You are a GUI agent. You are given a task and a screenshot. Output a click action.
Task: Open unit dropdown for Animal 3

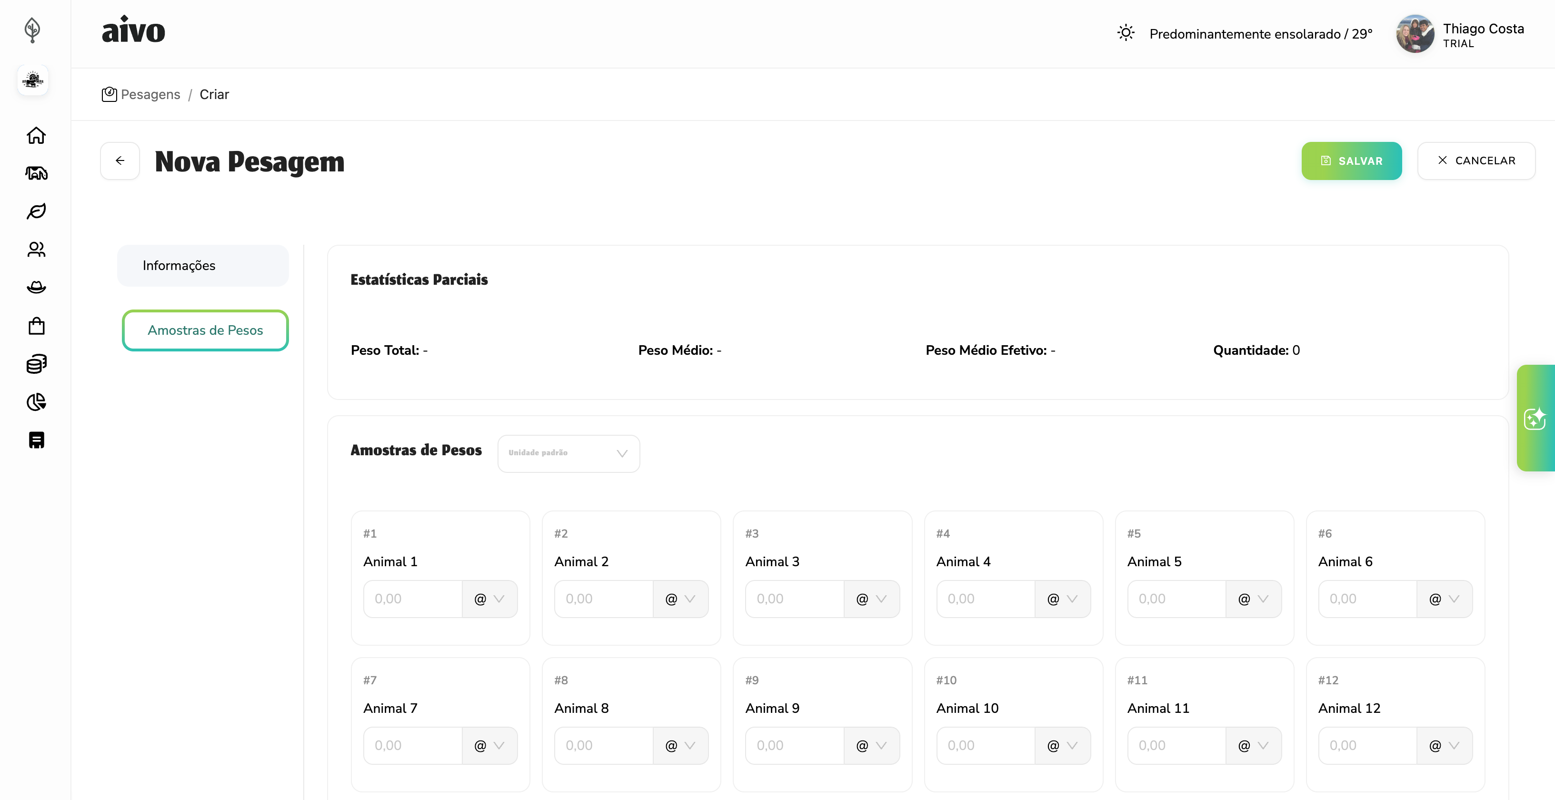pyautogui.click(x=872, y=599)
